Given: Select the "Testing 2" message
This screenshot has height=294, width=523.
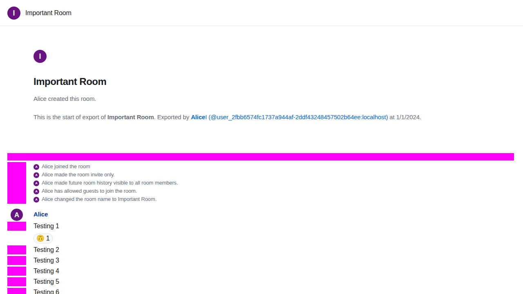Looking at the screenshot, I should click(x=46, y=250).
